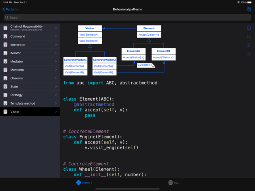Go back using Patterns chevron
Screen dimensions: 255x191
(4, 9)
